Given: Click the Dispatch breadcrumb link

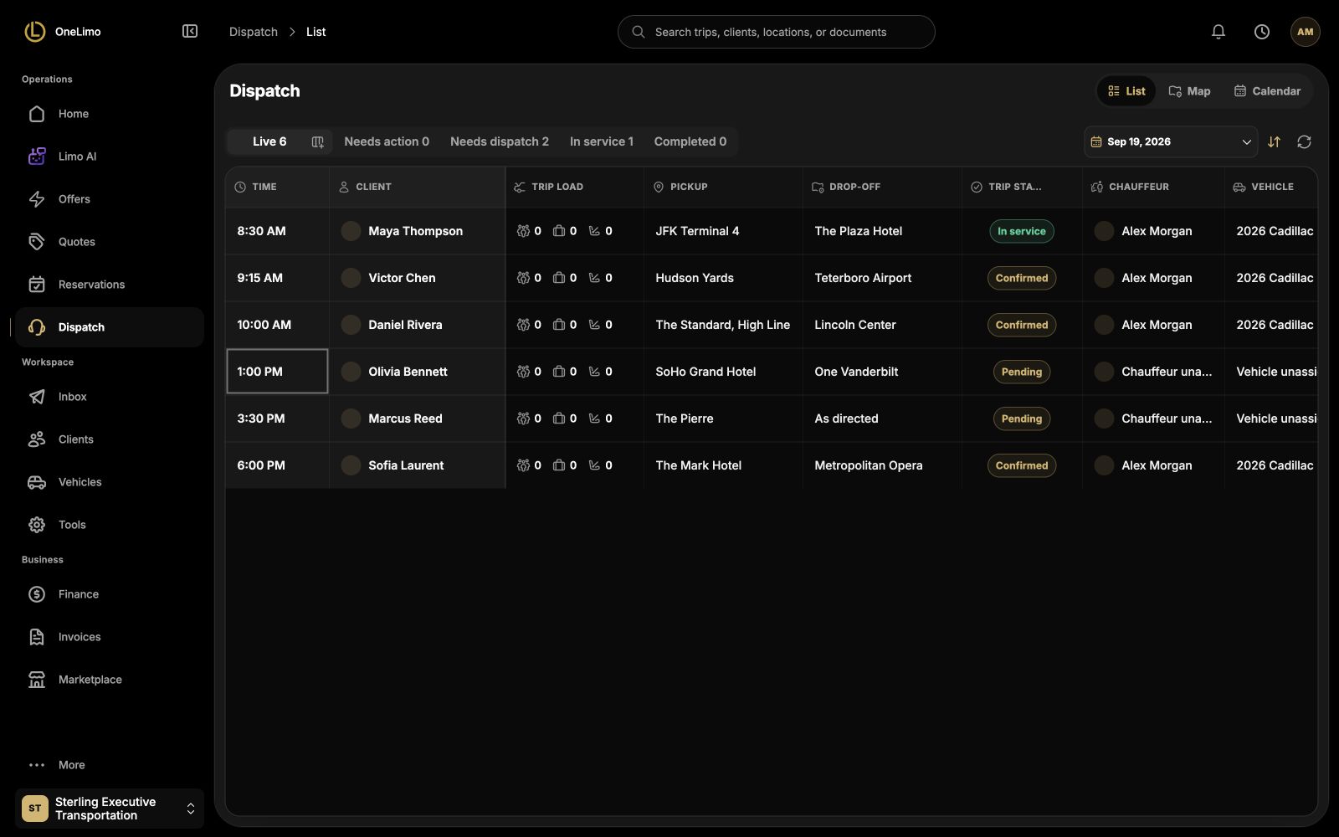Looking at the screenshot, I should (254, 32).
